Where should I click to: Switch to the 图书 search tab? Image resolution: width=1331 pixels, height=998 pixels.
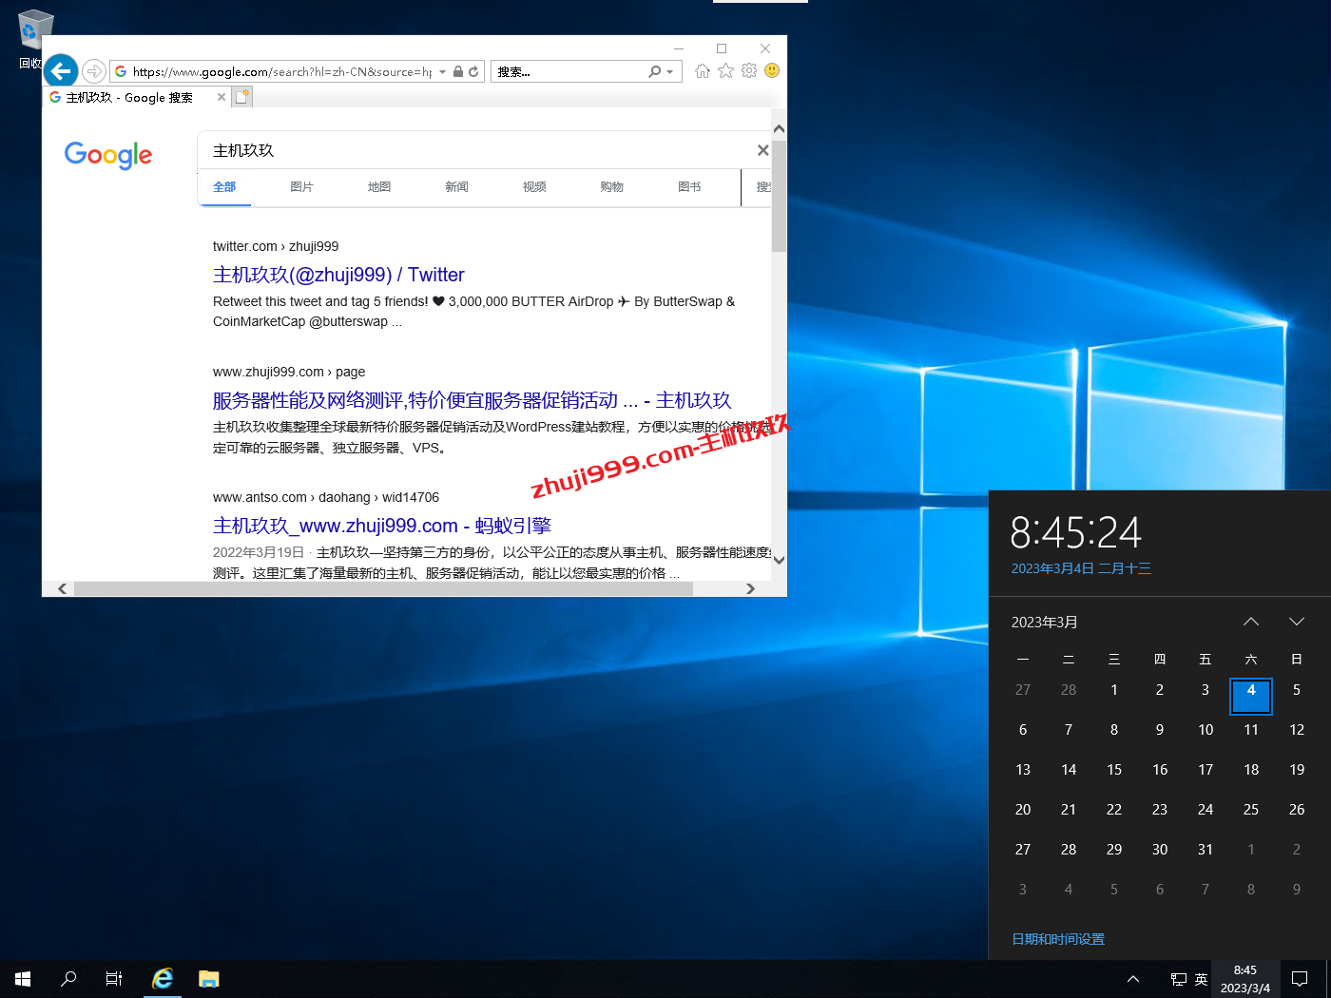[689, 187]
